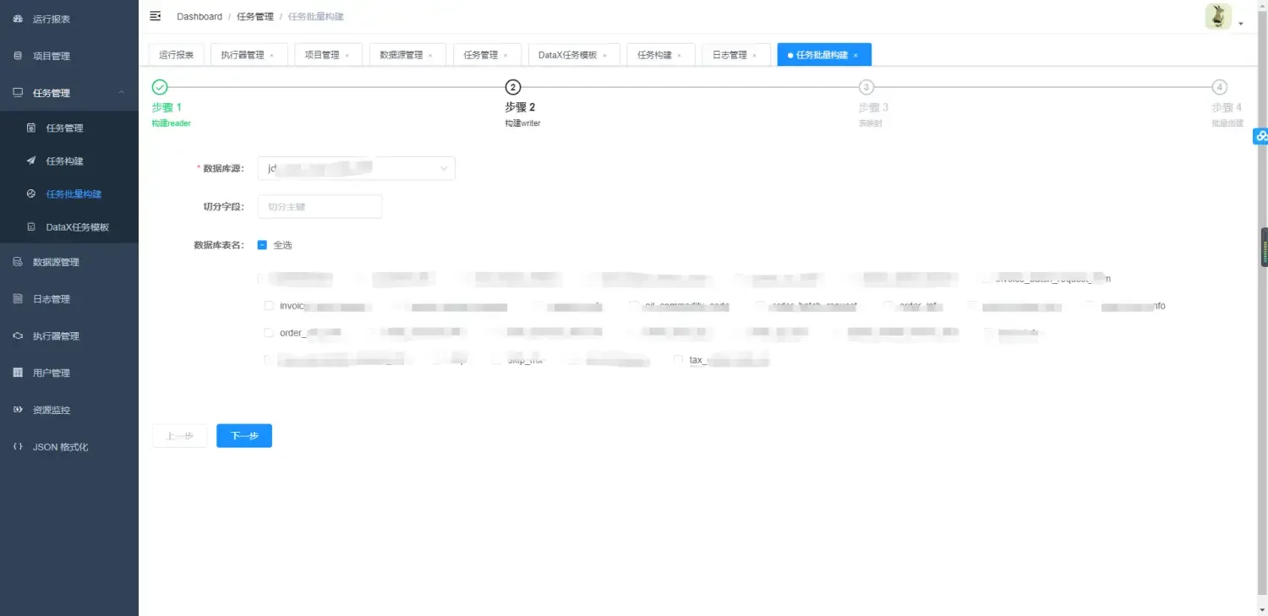Toggle the 全选 select-all checkbox
Image resolution: width=1268 pixels, height=616 pixels.
click(263, 244)
